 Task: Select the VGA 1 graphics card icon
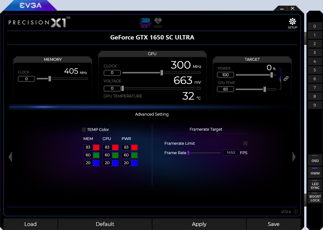click(146, 23)
